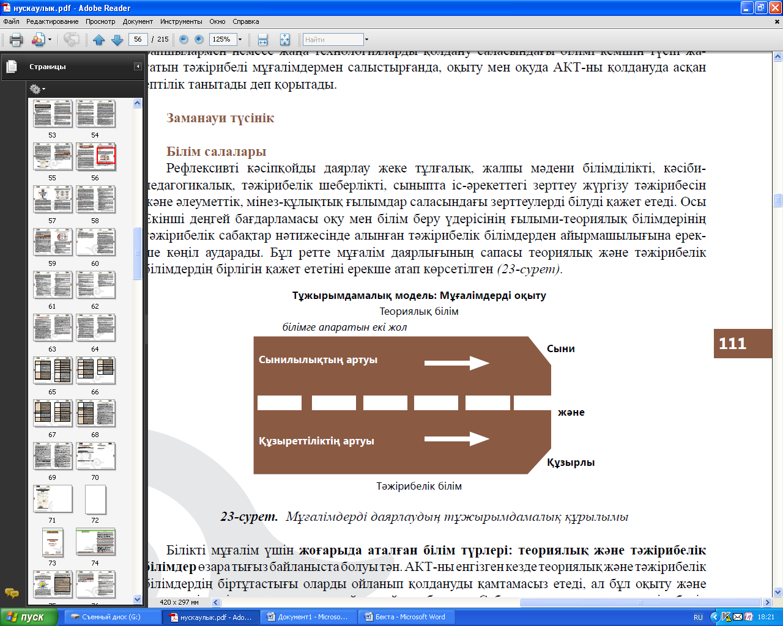Viewport: 783px width, 626px height.
Task: Select page 66 thumbnail
Action: [95, 370]
